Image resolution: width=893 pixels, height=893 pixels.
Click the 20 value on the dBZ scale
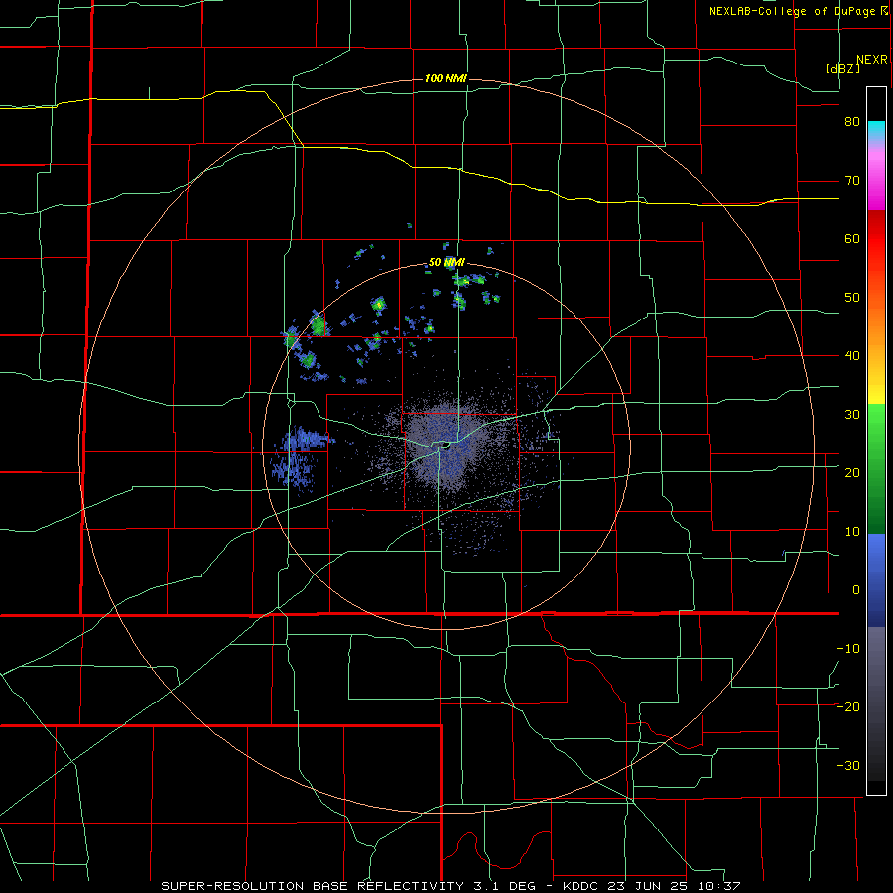(x=852, y=472)
